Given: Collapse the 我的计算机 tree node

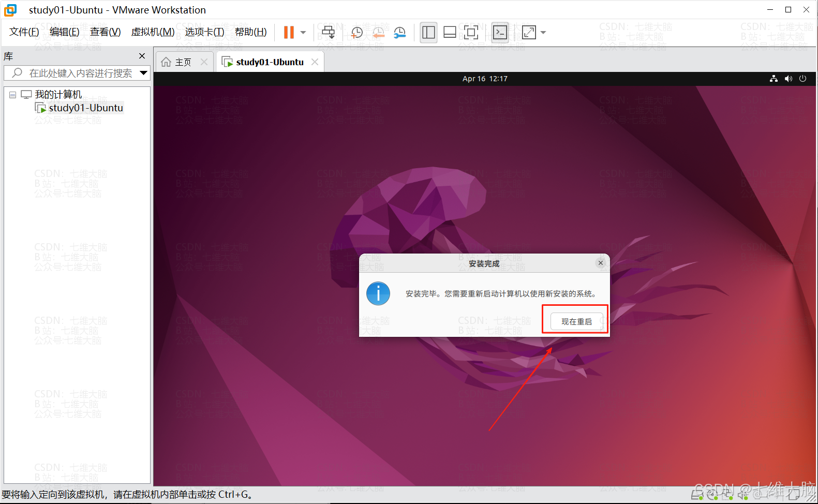Looking at the screenshot, I should [13, 95].
